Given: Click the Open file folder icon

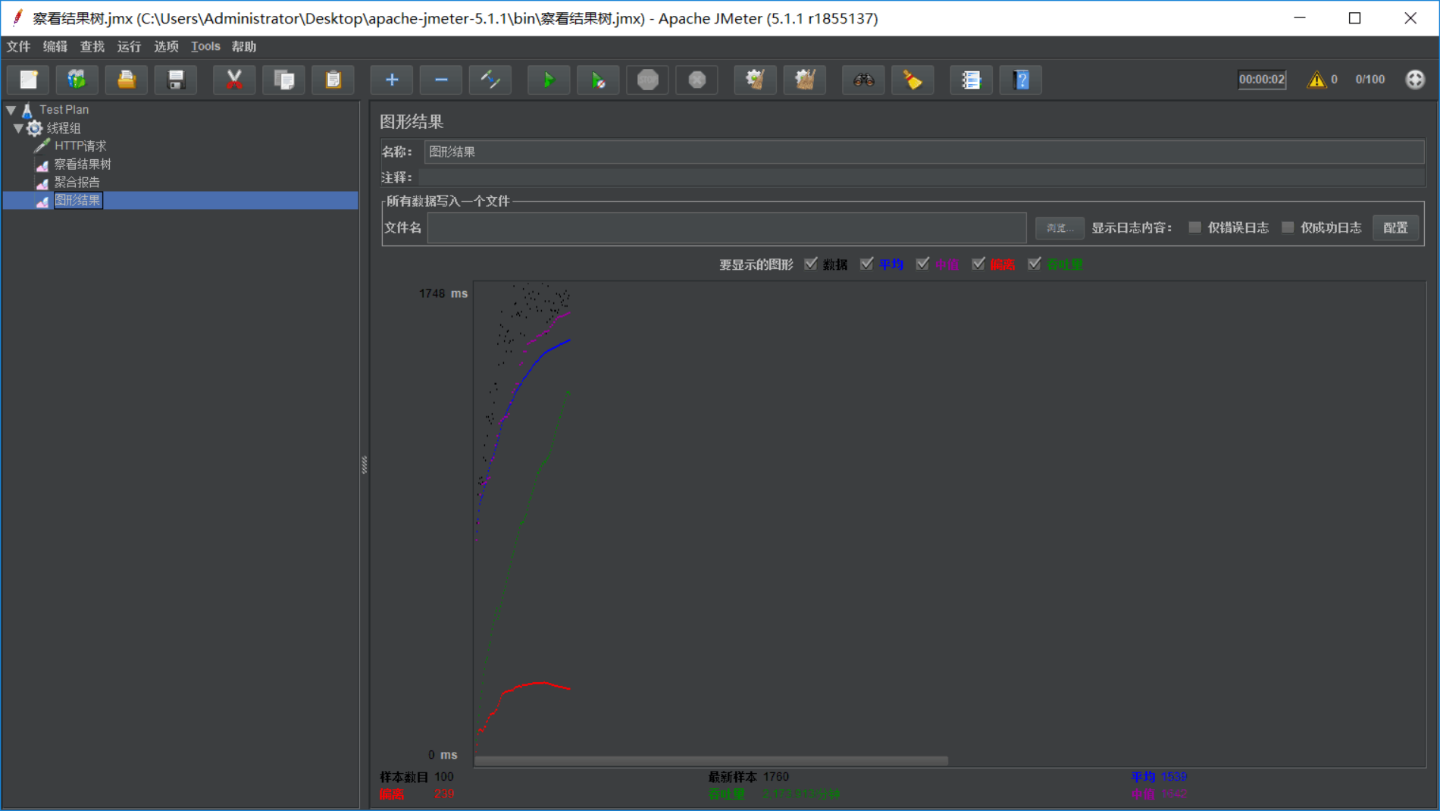Looking at the screenshot, I should click(x=127, y=80).
